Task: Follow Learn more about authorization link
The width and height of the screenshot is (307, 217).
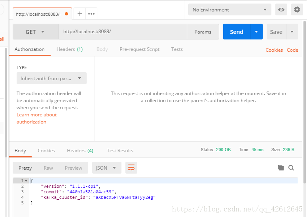Action: [x=37, y=118]
